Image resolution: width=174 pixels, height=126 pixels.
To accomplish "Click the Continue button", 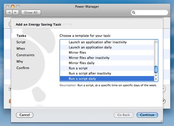I will point(147,115).
